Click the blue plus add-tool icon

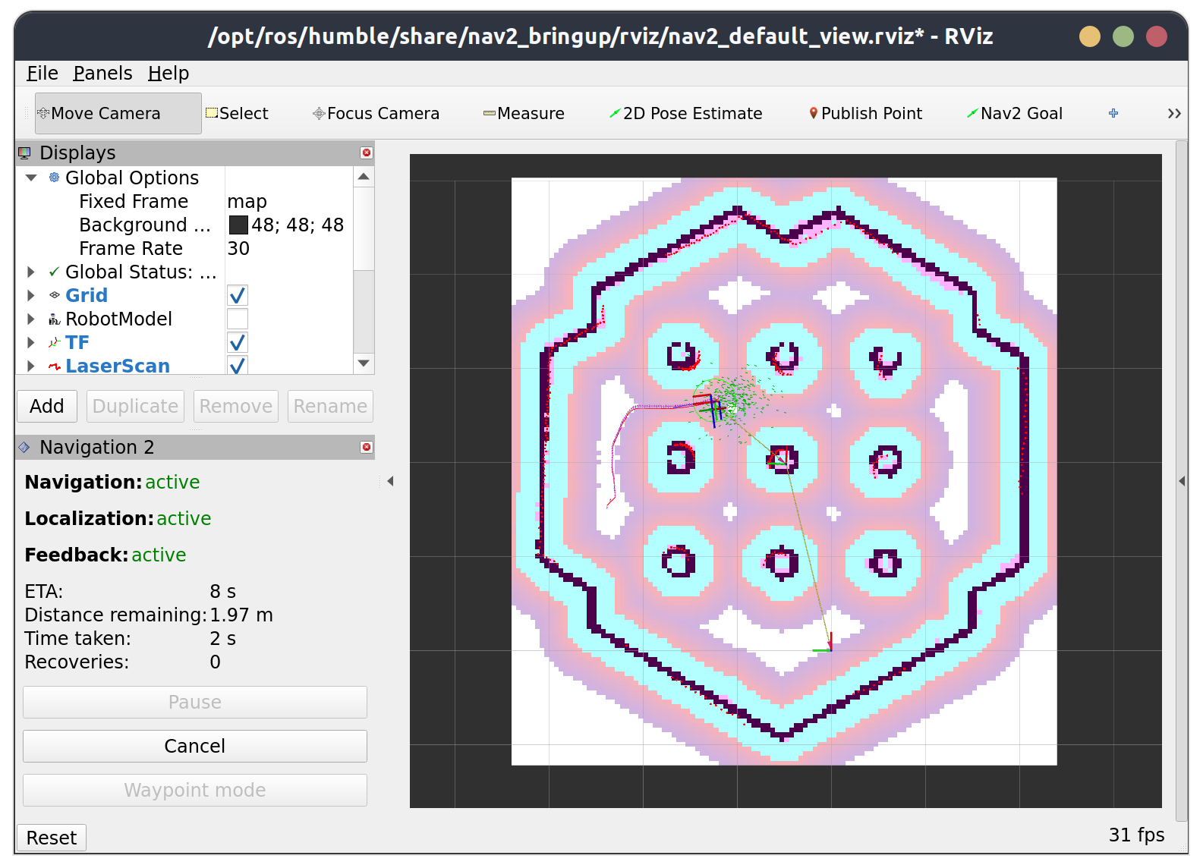click(x=1113, y=113)
